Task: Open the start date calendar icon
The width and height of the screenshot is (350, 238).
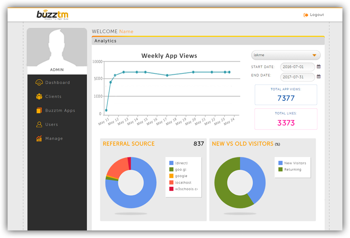Action: tap(319, 66)
